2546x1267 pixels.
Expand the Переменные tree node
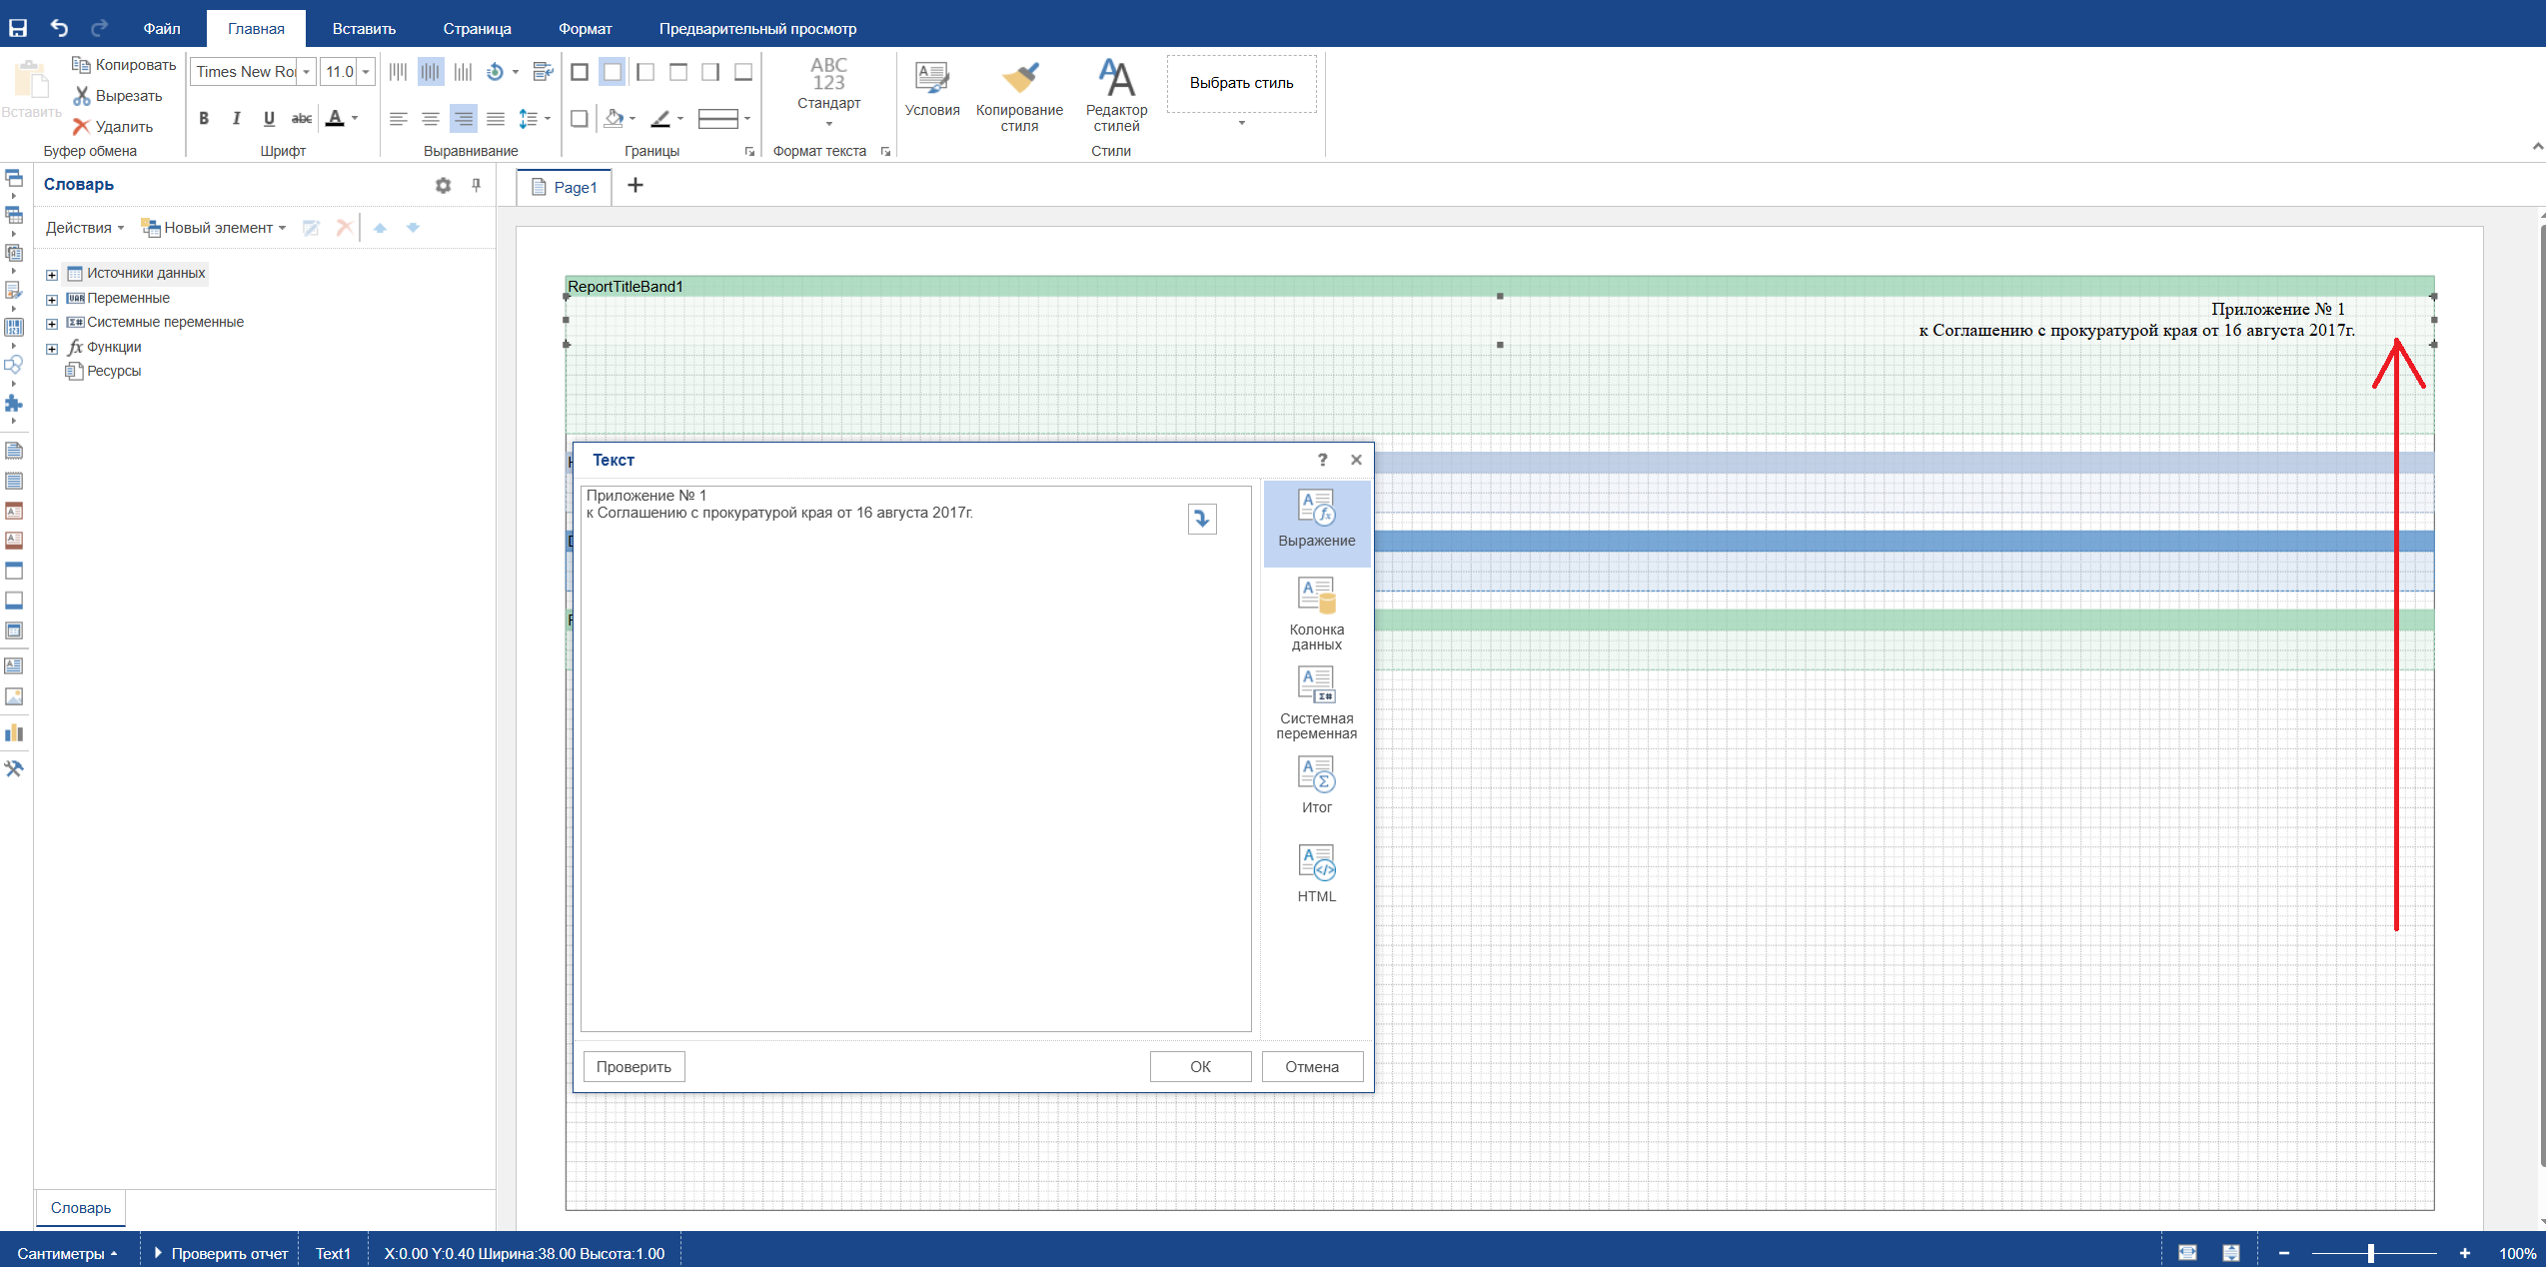52,299
